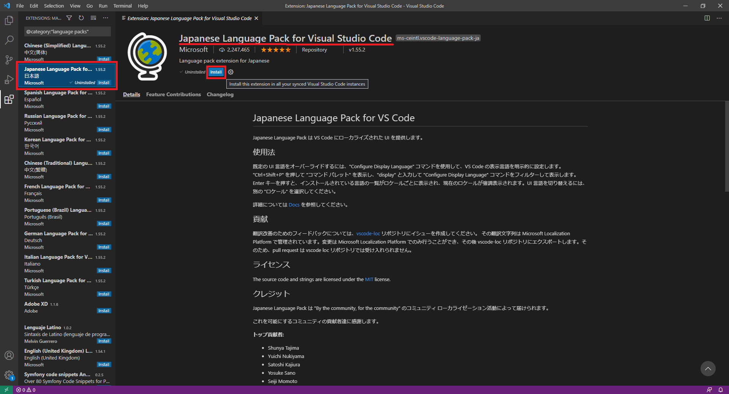729x394 pixels.
Task: Open the Edit menu
Action: coord(34,6)
